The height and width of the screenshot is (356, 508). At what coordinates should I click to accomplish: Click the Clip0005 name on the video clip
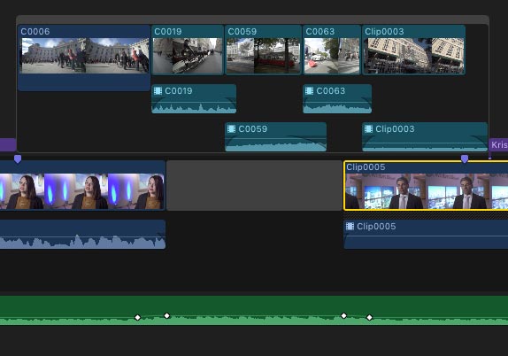click(x=366, y=167)
